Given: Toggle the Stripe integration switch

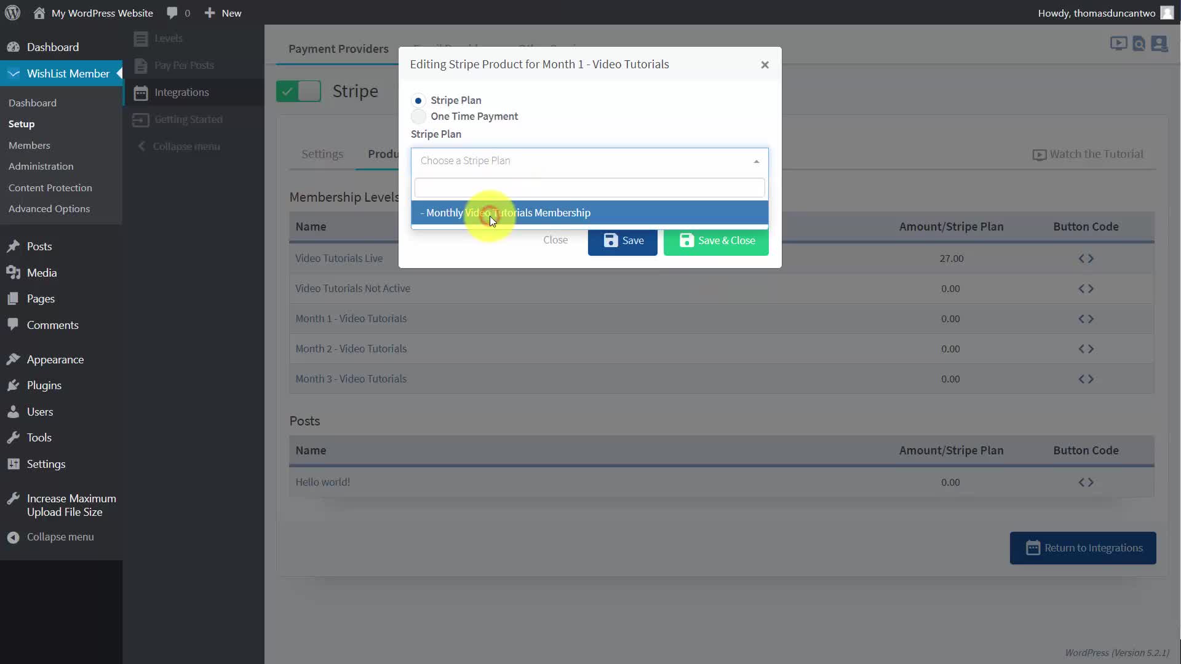Looking at the screenshot, I should click(298, 92).
